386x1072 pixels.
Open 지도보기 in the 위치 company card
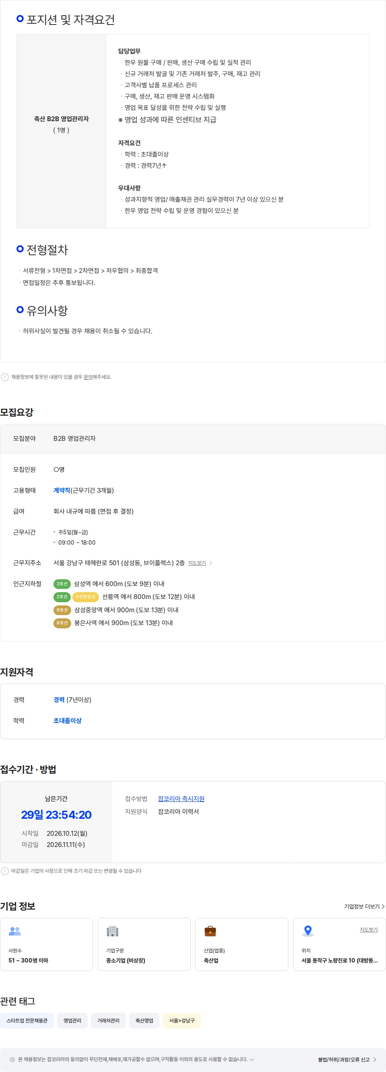coord(369,929)
